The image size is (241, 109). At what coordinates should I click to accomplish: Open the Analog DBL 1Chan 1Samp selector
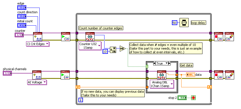pos(162,84)
